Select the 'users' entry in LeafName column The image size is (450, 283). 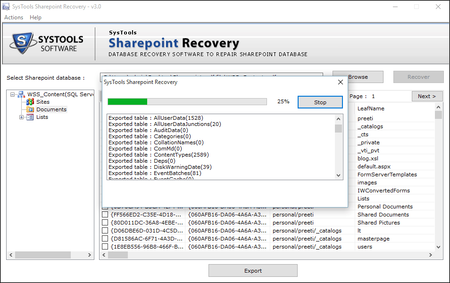pyautogui.click(x=365, y=247)
